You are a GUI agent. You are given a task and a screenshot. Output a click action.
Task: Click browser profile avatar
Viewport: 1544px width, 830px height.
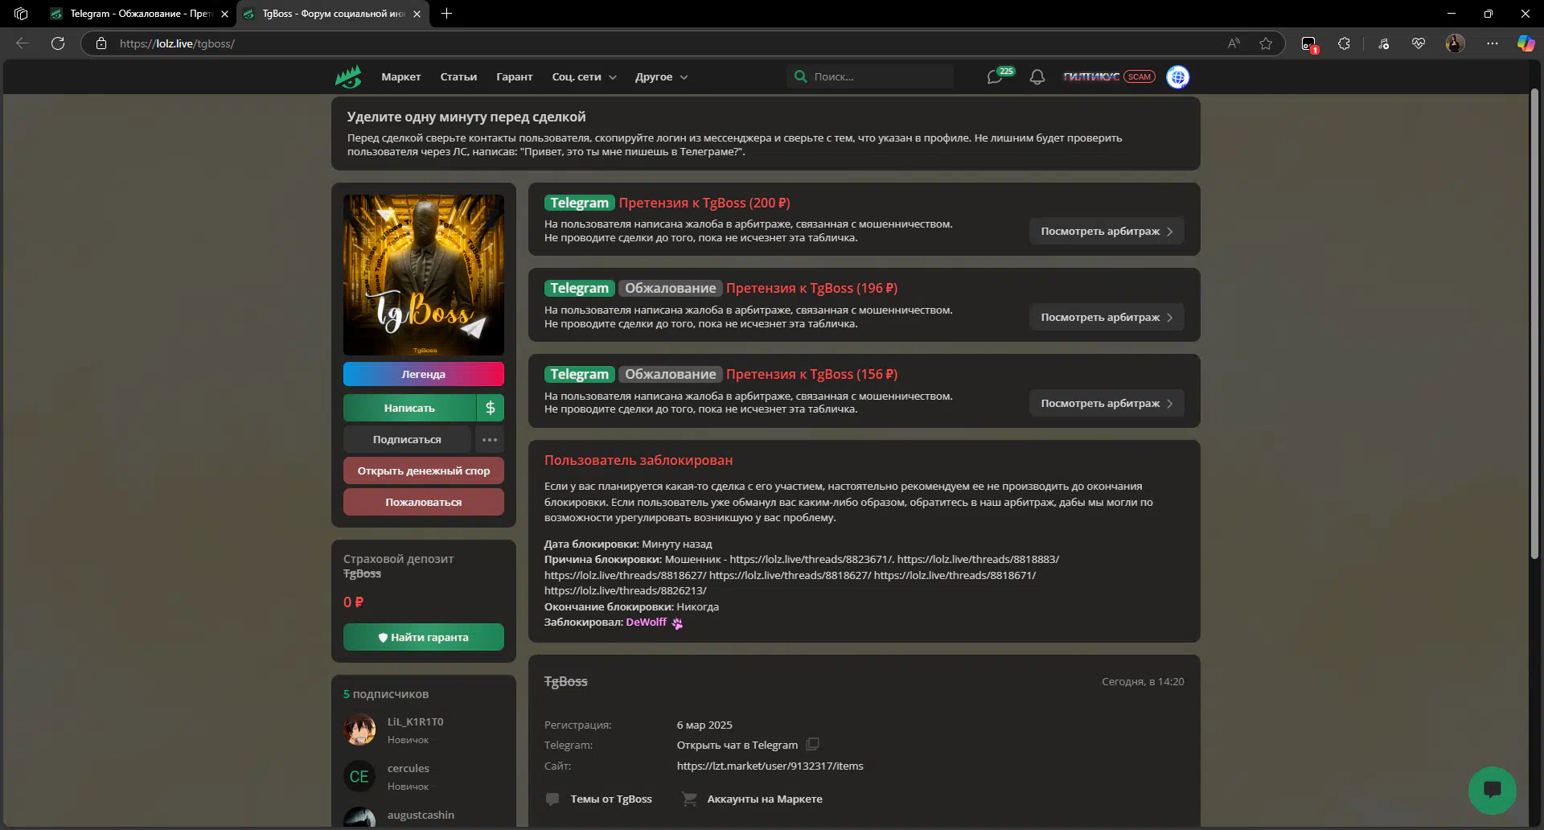click(x=1455, y=43)
